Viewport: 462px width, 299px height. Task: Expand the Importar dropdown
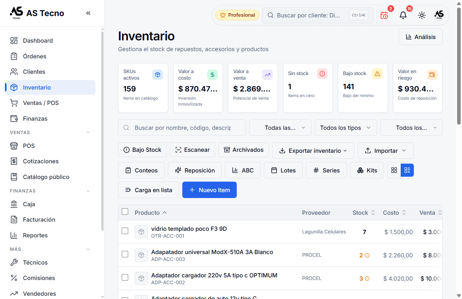[386, 150]
